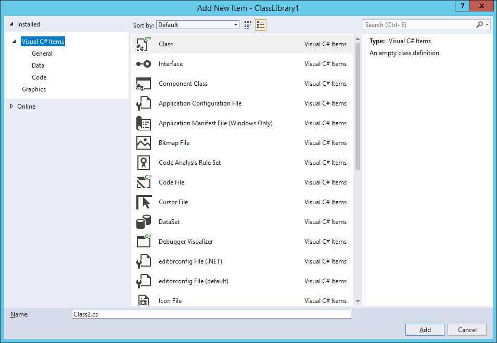Click the Application Manifest File icon
This screenshot has width=497, height=343.
[144, 123]
